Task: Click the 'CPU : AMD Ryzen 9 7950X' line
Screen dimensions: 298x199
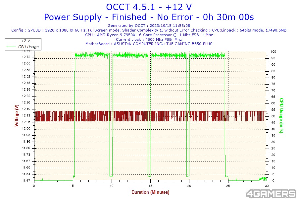Action: pyautogui.click(x=149, y=35)
